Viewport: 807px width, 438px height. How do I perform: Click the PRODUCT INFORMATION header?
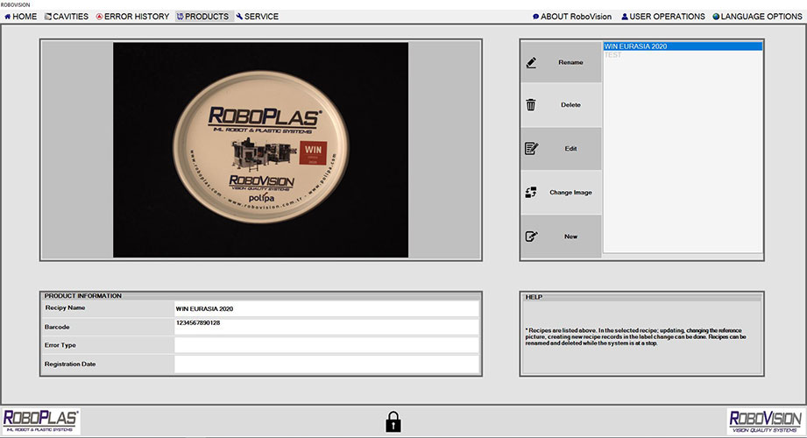point(83,296)
